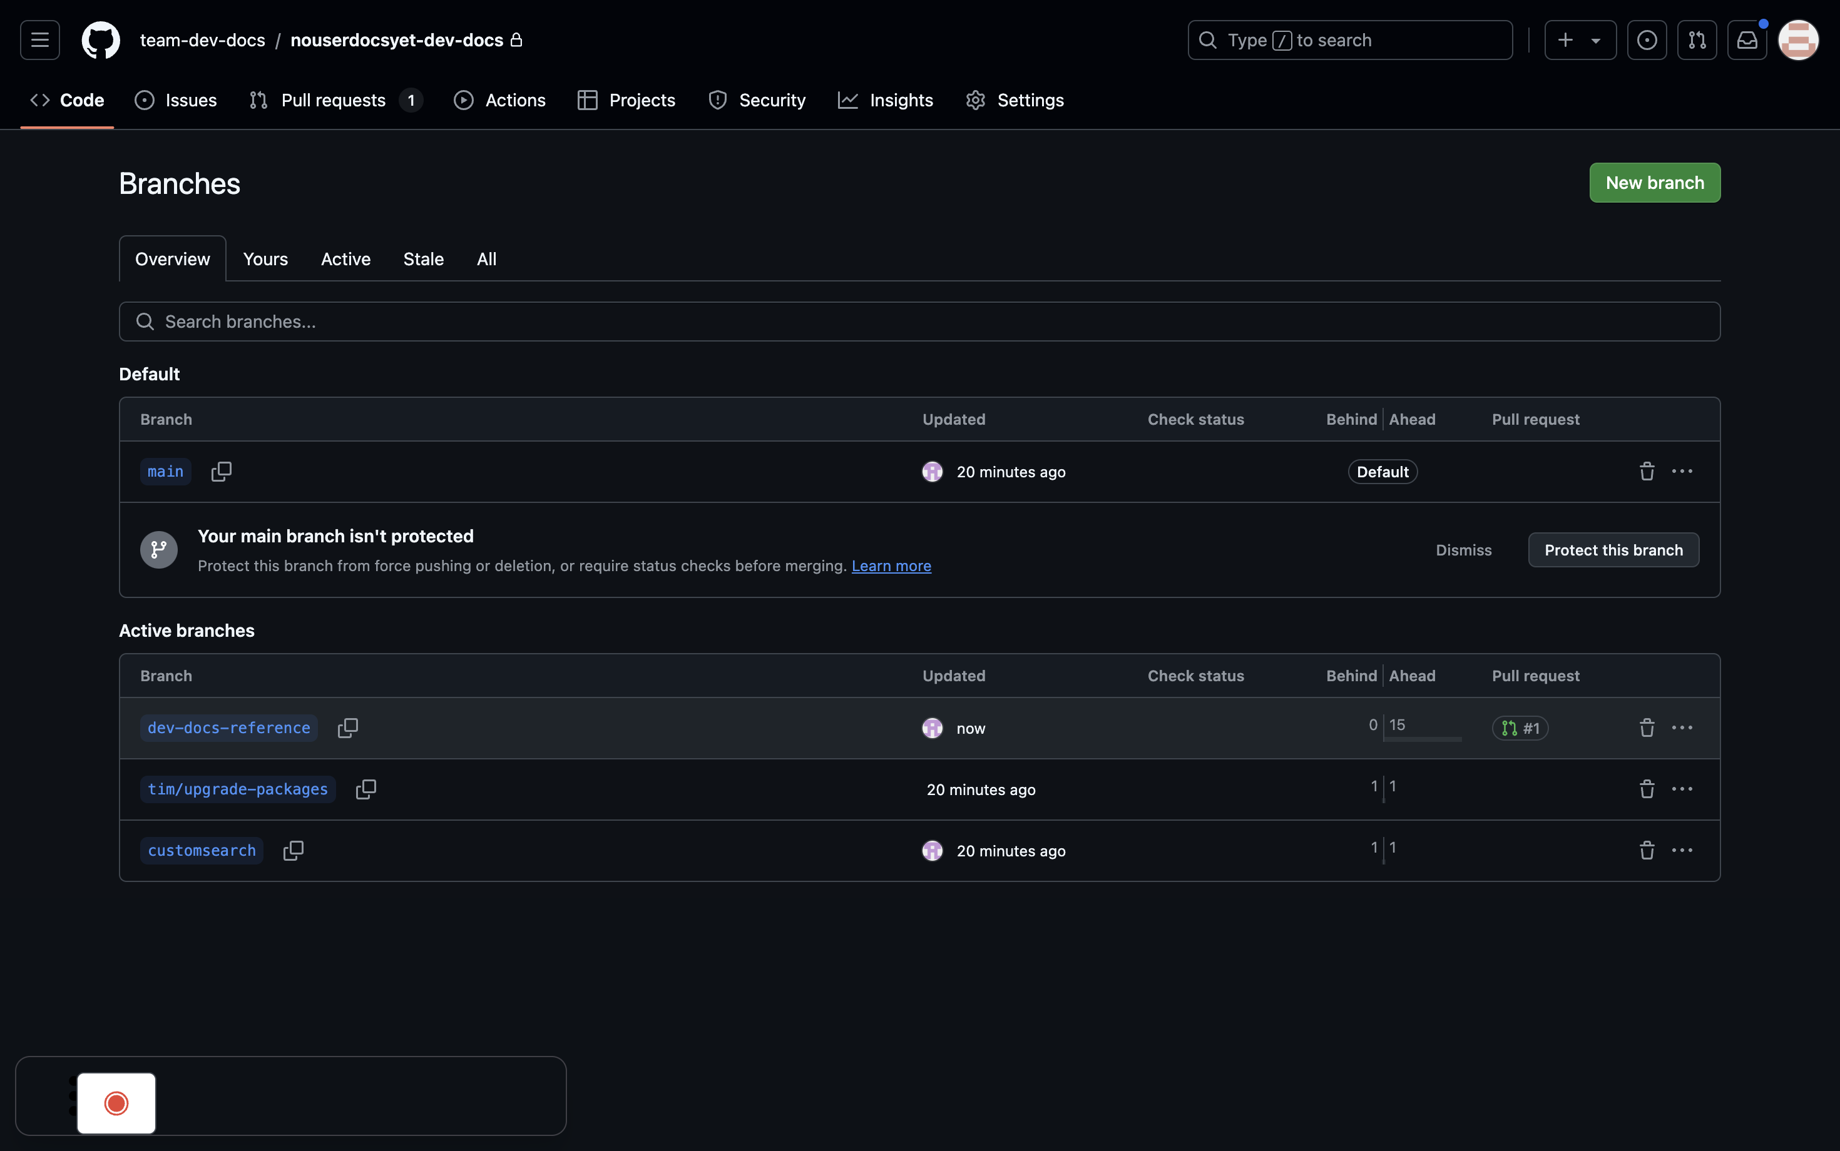This screenshot has width=1840, height=1151.
Task: Open your global pull requests
Action: point(1697,39)
